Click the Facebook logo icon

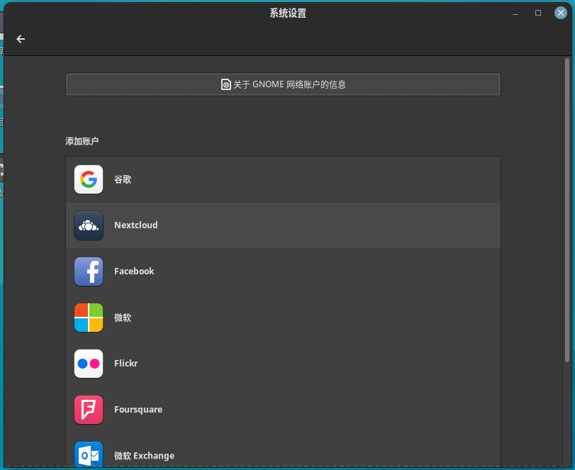pos(89,272)
